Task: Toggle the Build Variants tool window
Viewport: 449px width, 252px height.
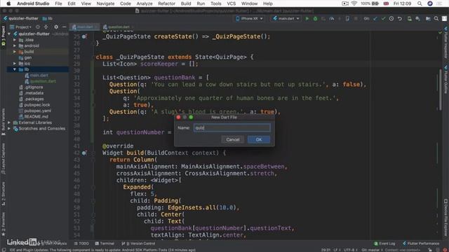Action: click(x=3, y=122)
